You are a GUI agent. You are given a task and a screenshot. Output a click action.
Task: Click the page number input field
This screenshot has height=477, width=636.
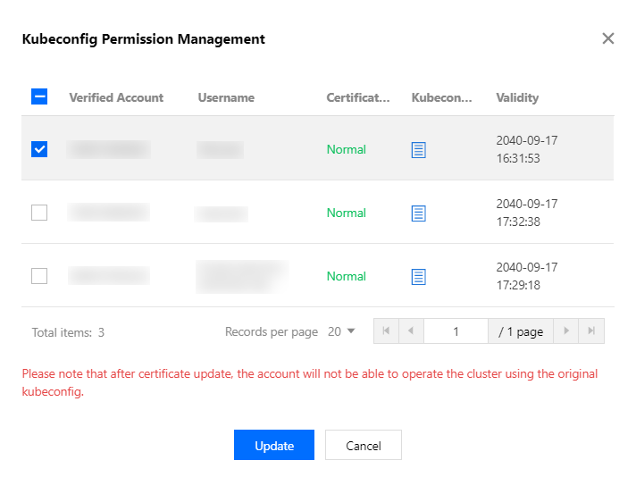pyautogui.click(x=456, y=331)
